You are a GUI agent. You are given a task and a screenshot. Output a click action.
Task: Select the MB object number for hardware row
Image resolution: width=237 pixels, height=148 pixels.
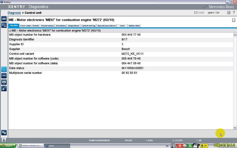(121, 35)
